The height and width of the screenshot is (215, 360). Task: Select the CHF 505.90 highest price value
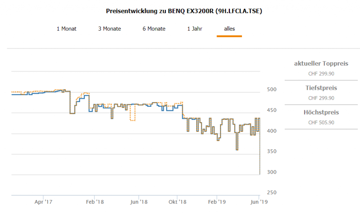click(321, 122)
